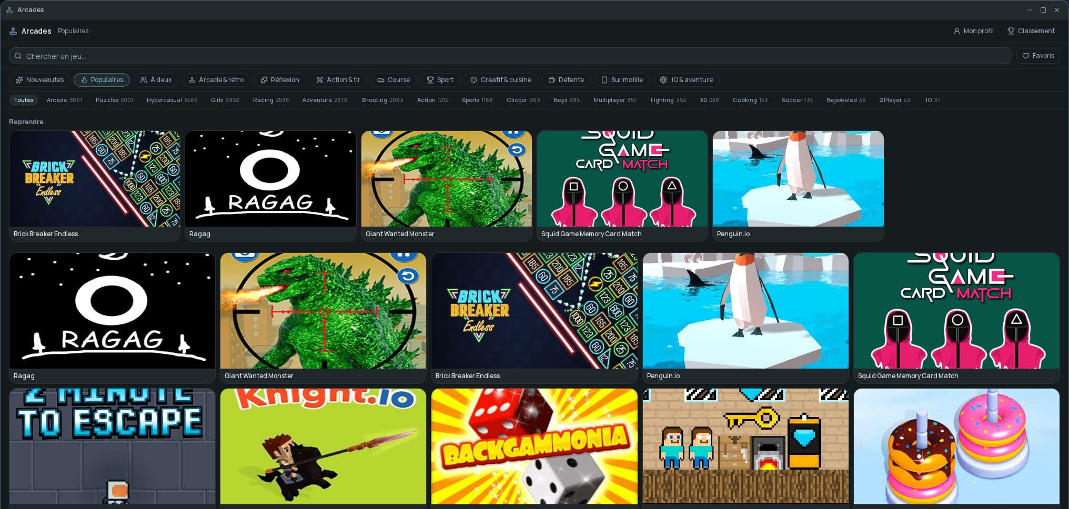Filter by Arcade 5001 tag

[64, 100]
